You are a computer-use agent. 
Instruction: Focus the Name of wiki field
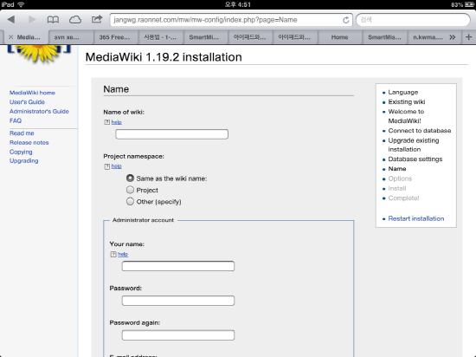pyautogui.click(x=172, y=134)
